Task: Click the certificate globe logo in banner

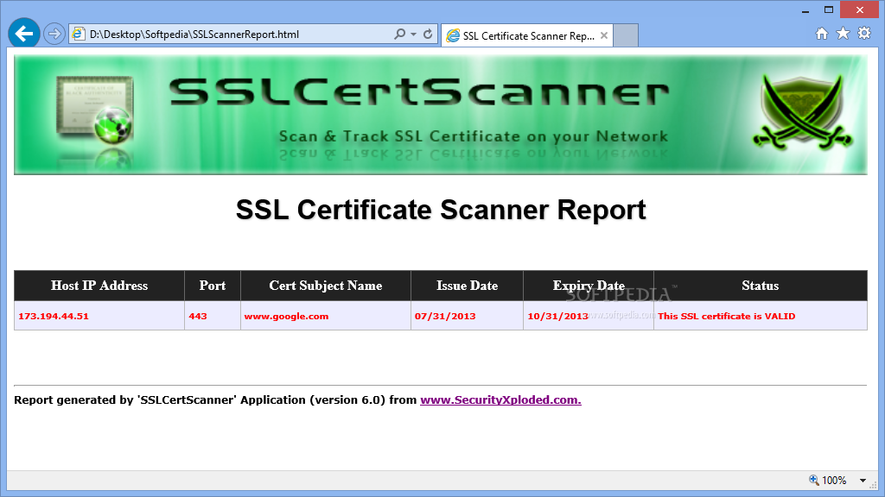Action: 95,110
